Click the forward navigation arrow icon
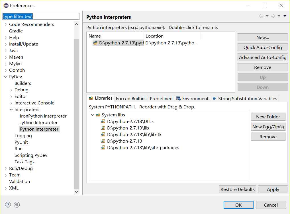Screen dimensions: 290x214 [273, 16]
